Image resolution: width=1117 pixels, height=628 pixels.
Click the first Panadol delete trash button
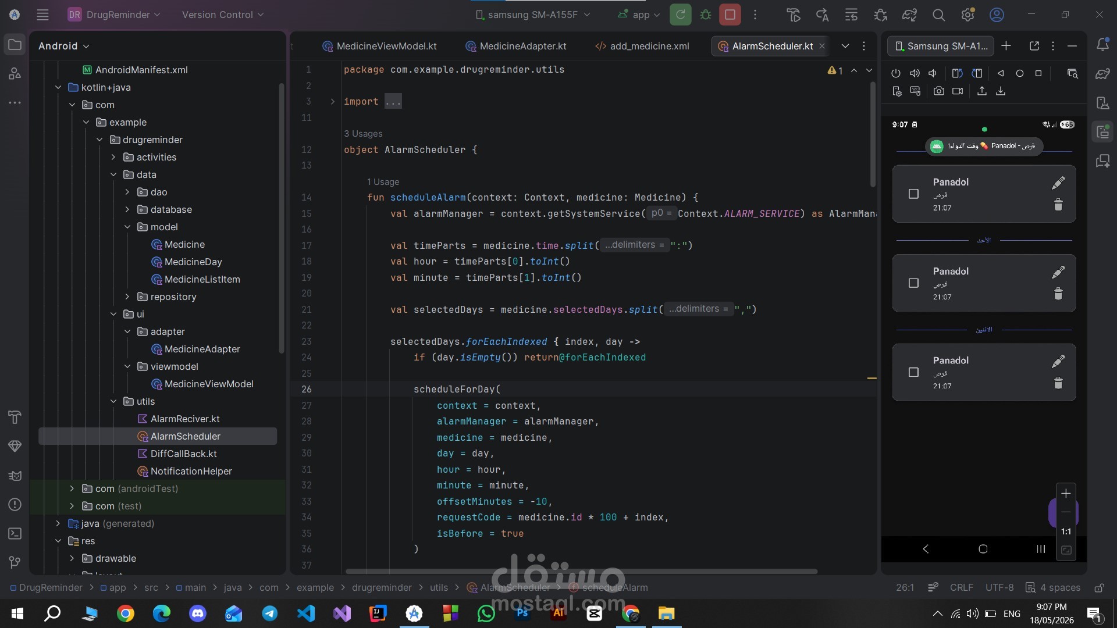point(1058,205)
